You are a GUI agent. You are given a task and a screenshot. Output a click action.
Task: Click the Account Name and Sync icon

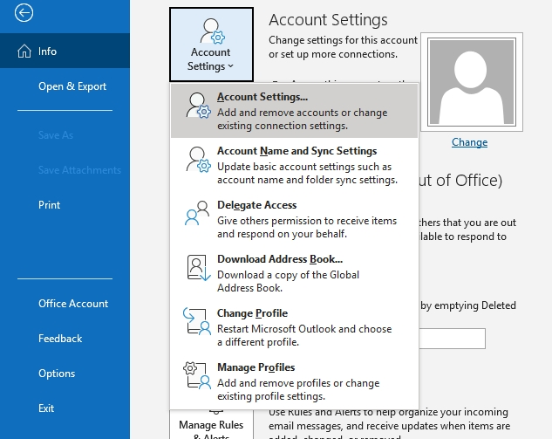click(198, 160)
